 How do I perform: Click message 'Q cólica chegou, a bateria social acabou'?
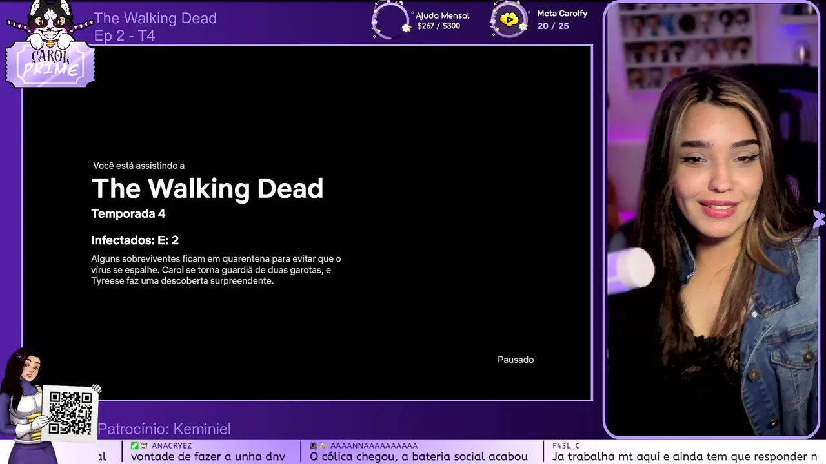click(419, 456)
